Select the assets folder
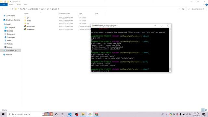Image resolution: width=208 pixels, height=117 pixels. point(29,21)
